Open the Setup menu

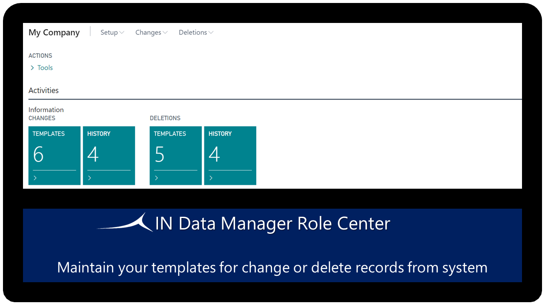point(109,33)
